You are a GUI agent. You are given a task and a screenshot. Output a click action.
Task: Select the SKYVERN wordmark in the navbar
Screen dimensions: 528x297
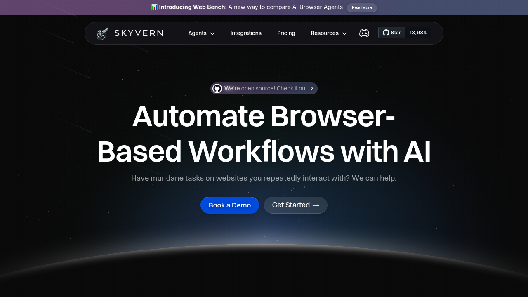(x=139, y=33)
